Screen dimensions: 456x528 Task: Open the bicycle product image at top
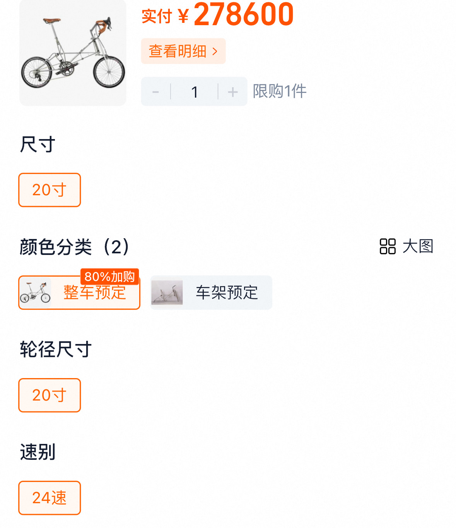(x=73, y=52)
